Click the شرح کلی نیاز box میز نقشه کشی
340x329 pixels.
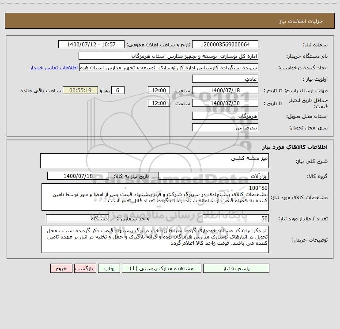click(x=155, y=161)
